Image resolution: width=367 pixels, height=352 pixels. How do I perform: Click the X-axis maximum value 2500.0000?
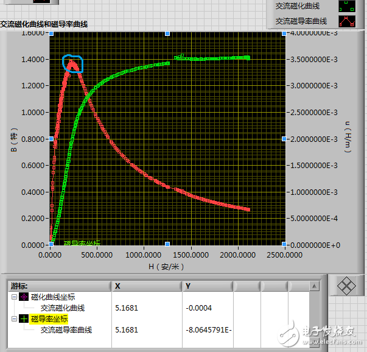285,255
